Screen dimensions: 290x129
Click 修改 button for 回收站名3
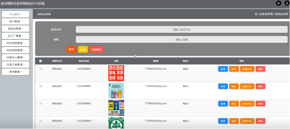[x=234, y=103]
